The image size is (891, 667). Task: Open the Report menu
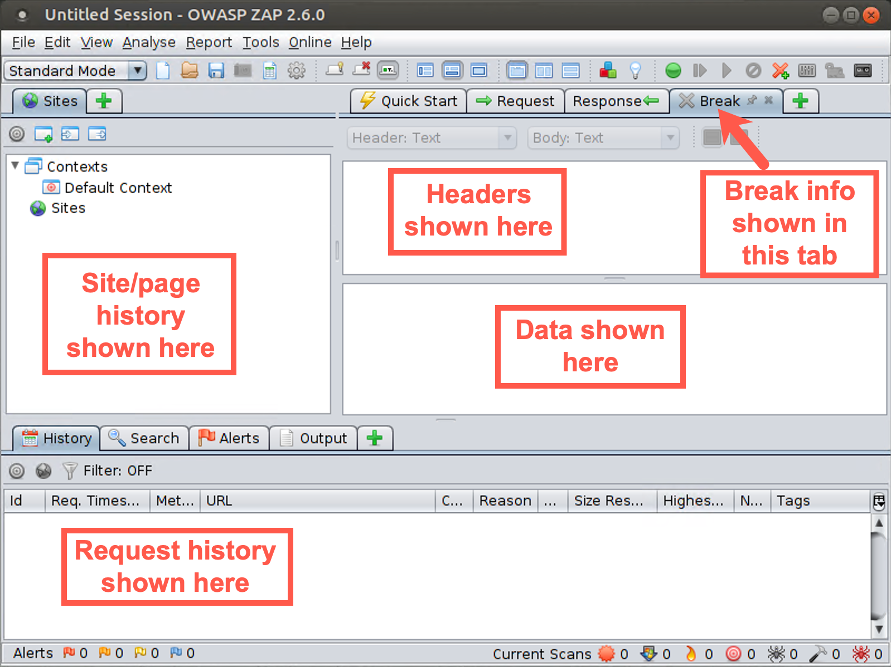[x=209, y=42]
